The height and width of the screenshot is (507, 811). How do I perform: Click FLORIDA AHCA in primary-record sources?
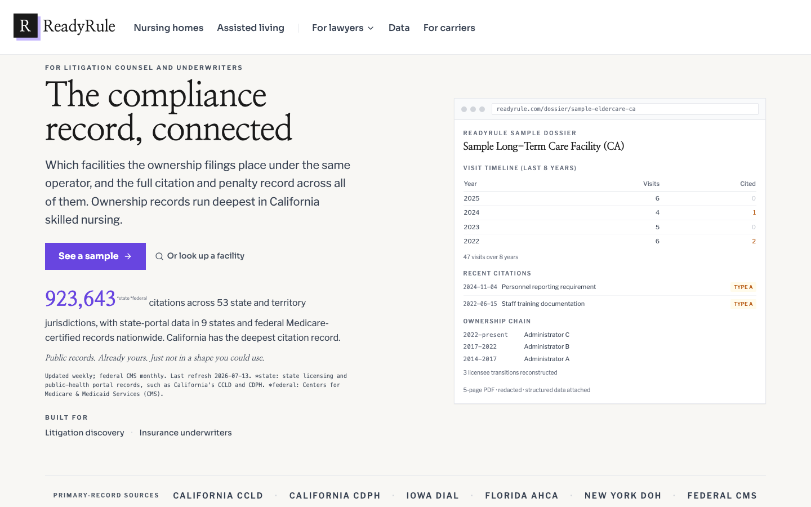coord(522,496)
